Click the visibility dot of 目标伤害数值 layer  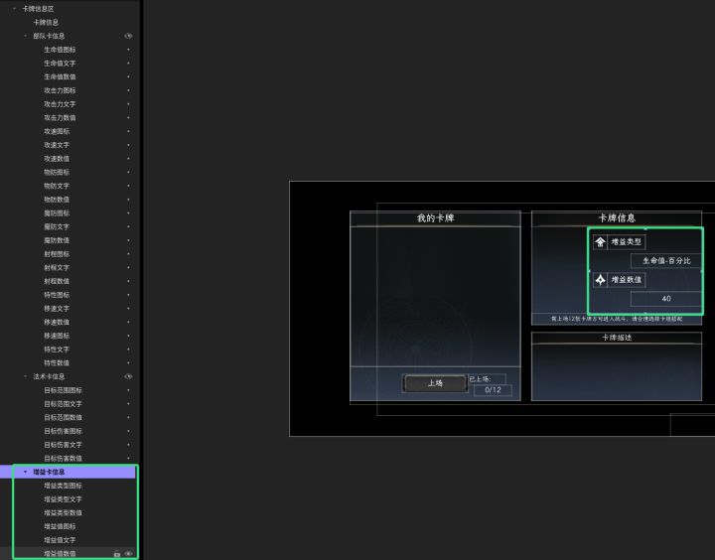[x=128, y=459]
